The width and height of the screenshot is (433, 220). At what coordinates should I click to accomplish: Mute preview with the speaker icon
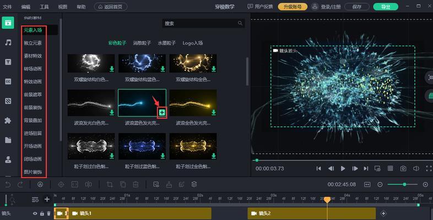[x=416, y=168]
